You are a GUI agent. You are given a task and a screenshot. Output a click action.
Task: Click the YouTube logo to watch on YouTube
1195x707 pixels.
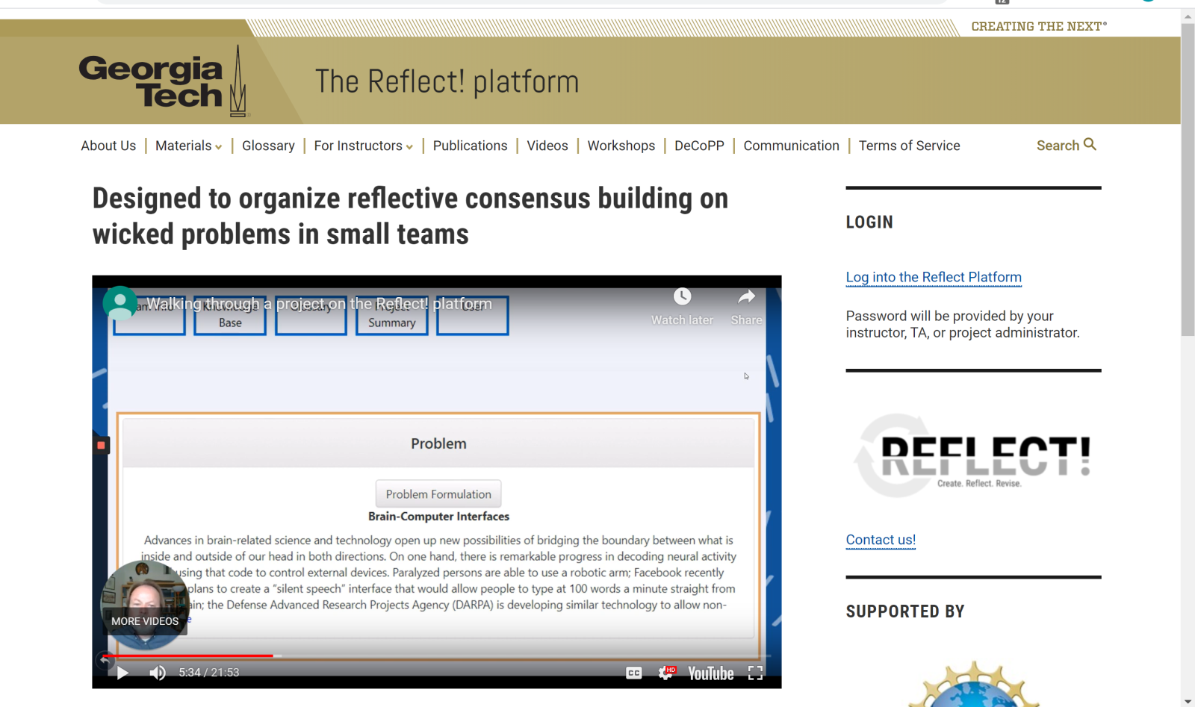(x=710, y=673)
